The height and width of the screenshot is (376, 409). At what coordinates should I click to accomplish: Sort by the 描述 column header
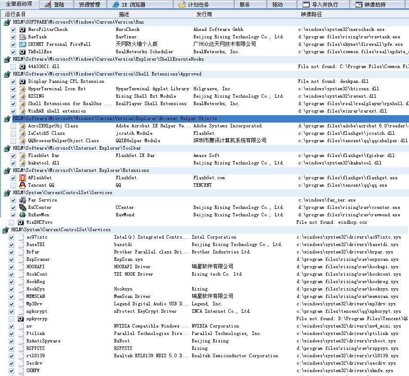[154, 14]
